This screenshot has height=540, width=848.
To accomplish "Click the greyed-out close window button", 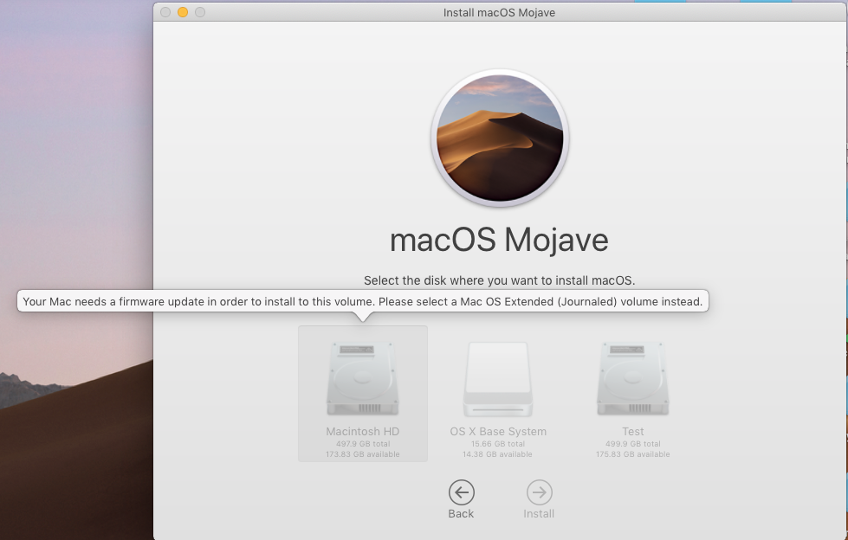I will click(x=165, y=12).
